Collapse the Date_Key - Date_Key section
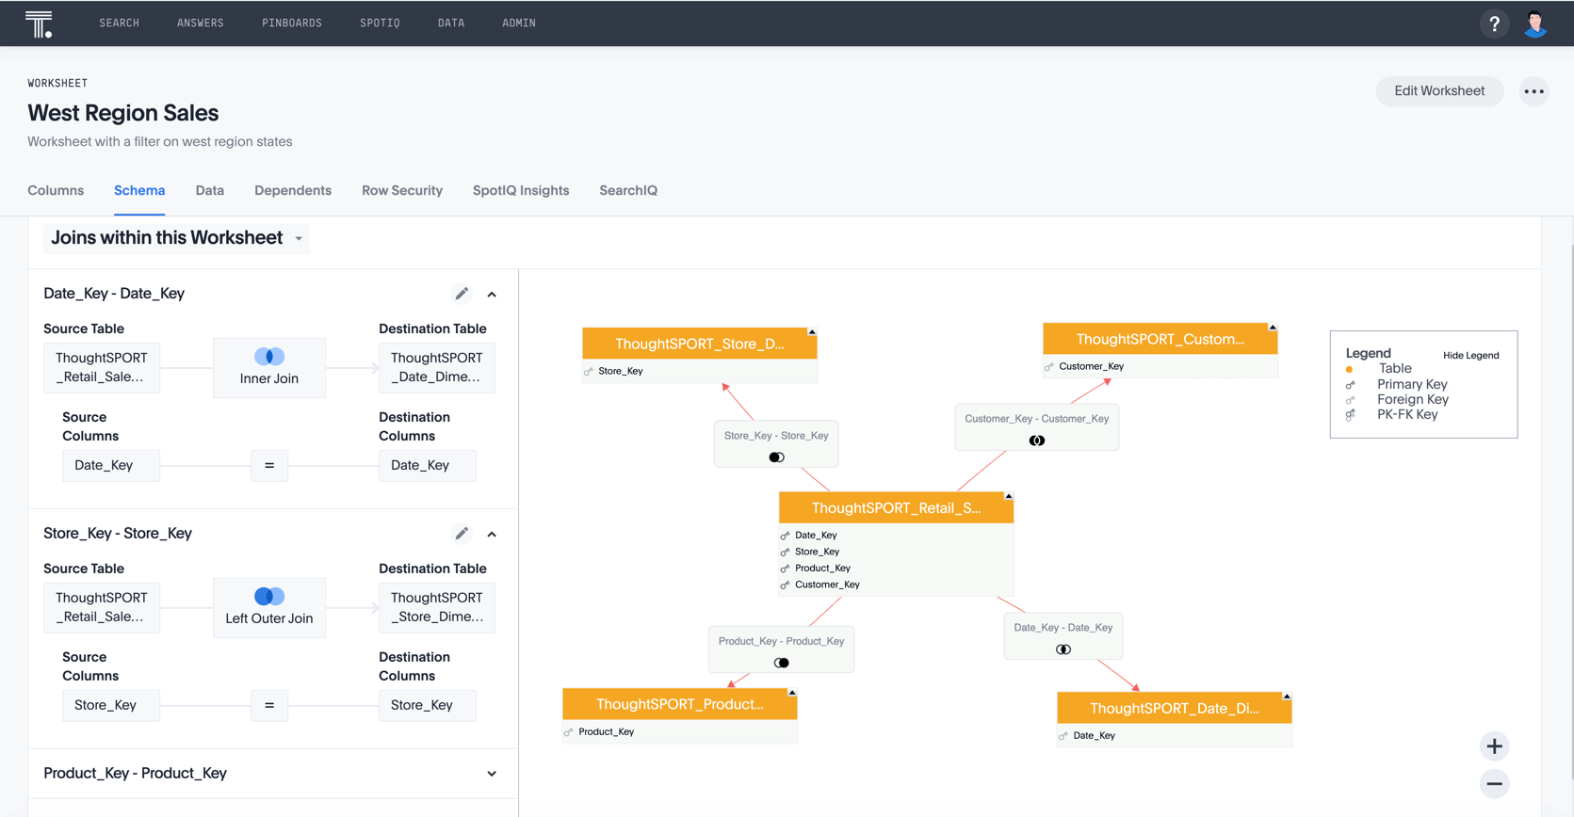This screenshot has height=817, width=1574. [x=492, y=295]
